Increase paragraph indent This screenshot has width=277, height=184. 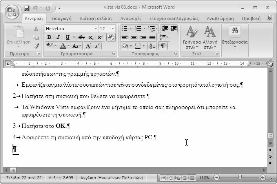point(174,29)
